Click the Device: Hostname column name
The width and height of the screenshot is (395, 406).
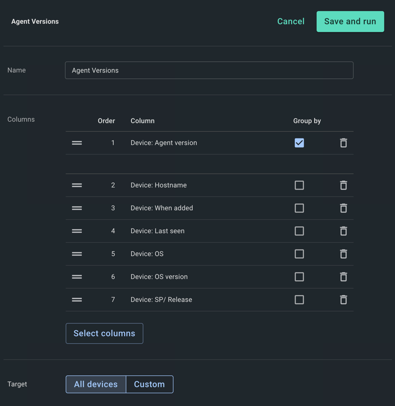(x=159, y=185)
